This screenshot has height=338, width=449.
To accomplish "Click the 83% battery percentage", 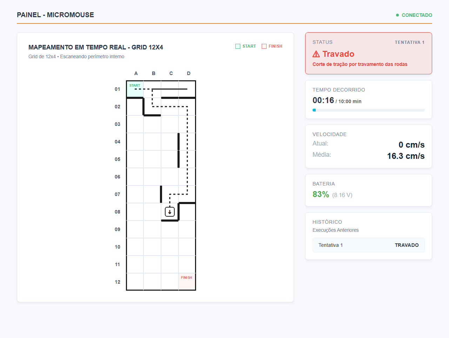I will 321,194.
